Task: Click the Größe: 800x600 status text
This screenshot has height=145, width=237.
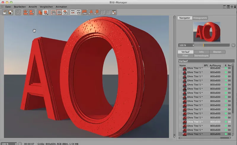Action: [x=57, y=144]
